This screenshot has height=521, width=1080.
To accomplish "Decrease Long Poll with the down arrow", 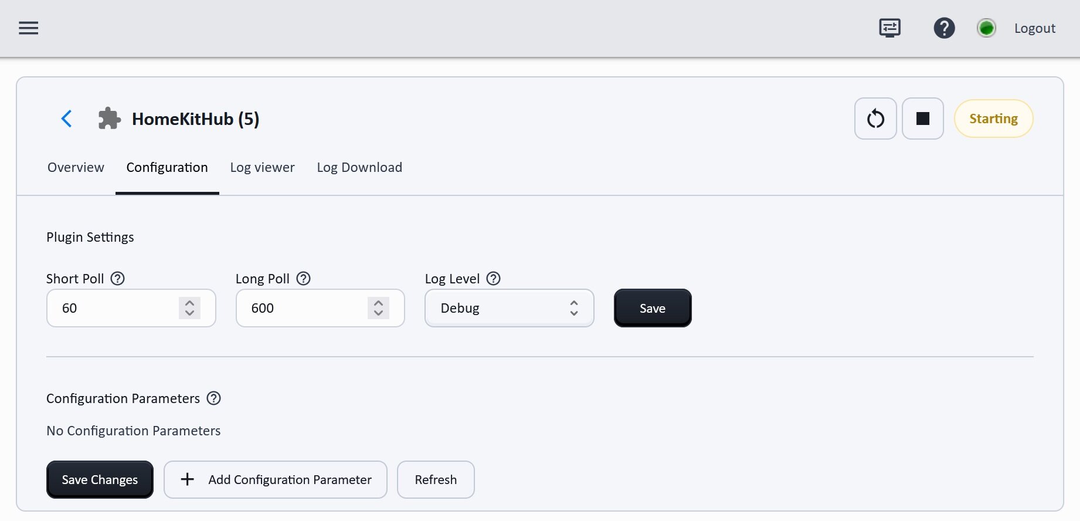I will point(378,313).
